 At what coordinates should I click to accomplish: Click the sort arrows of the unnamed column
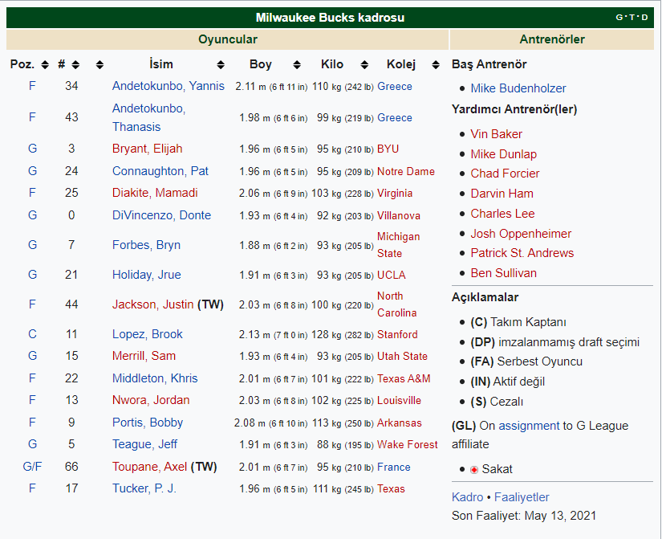[100, 64]
